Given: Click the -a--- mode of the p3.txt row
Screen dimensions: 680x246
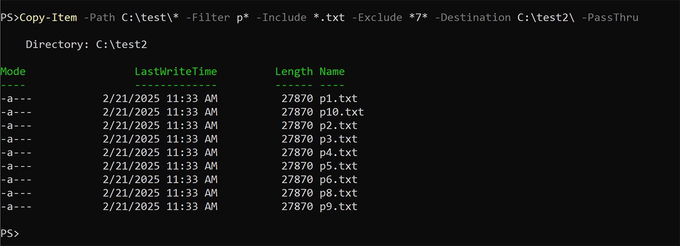Looking at the screenshot, I should tap(16, 139).
